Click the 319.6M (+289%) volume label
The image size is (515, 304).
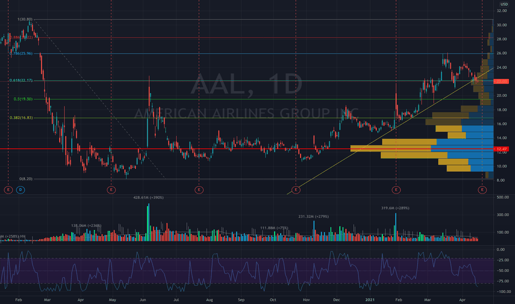click(395, 208)
